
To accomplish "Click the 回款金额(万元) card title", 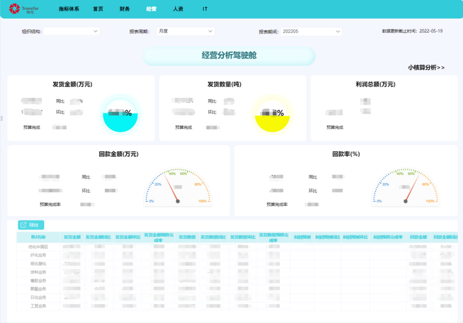I will click(118, 154).
